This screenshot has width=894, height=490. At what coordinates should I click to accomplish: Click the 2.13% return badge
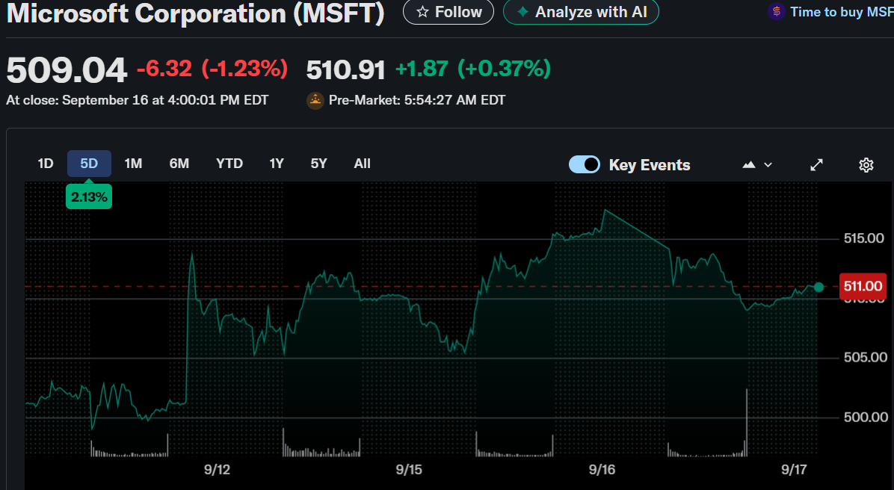coord(89,197)
